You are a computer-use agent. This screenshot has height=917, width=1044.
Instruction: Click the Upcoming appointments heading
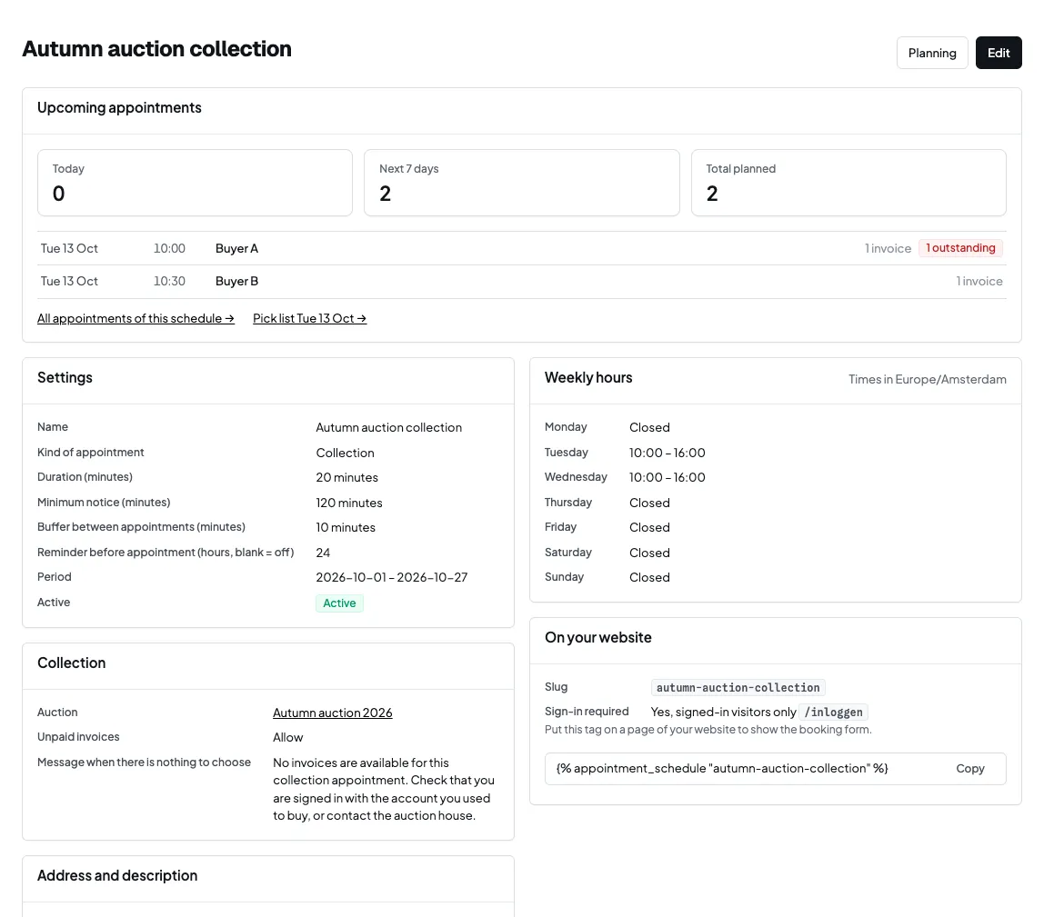(119, 108)
